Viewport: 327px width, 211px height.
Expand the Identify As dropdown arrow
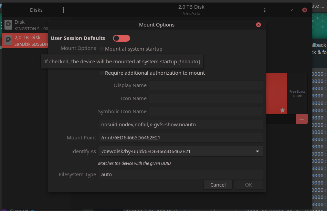tap(257, 151)
